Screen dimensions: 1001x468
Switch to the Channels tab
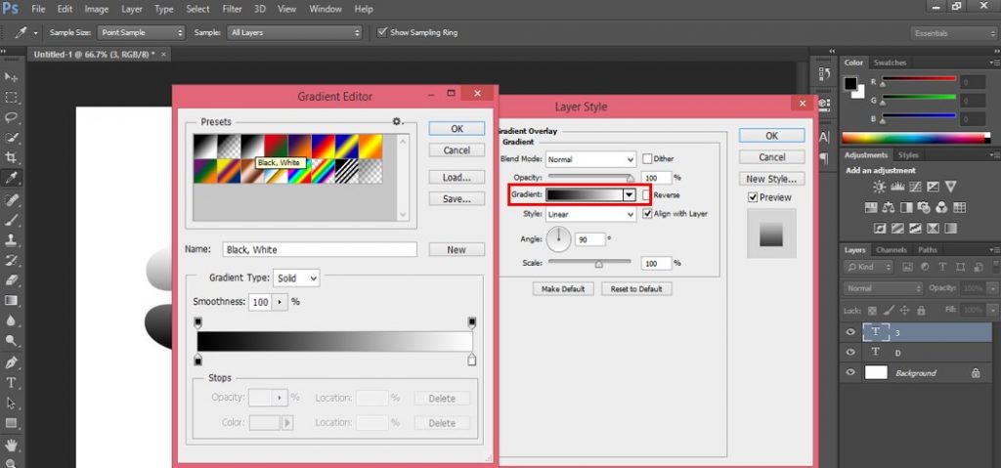pyautogui.click(x=891, y=250)
